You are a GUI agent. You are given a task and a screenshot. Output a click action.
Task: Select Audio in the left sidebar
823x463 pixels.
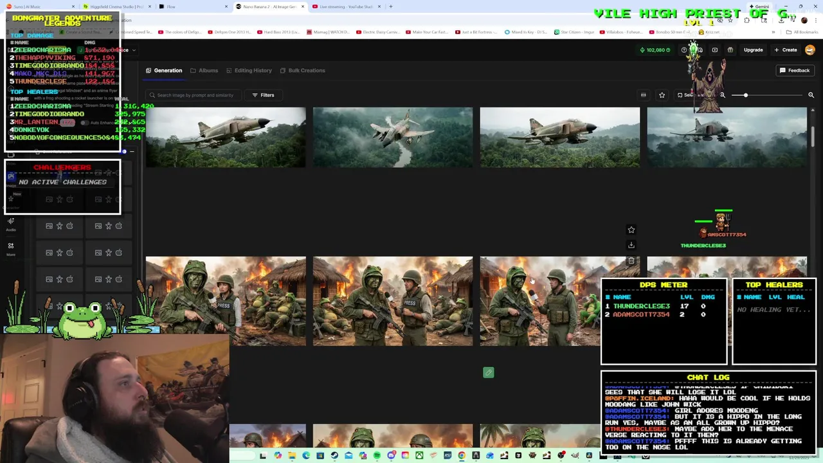11,224
